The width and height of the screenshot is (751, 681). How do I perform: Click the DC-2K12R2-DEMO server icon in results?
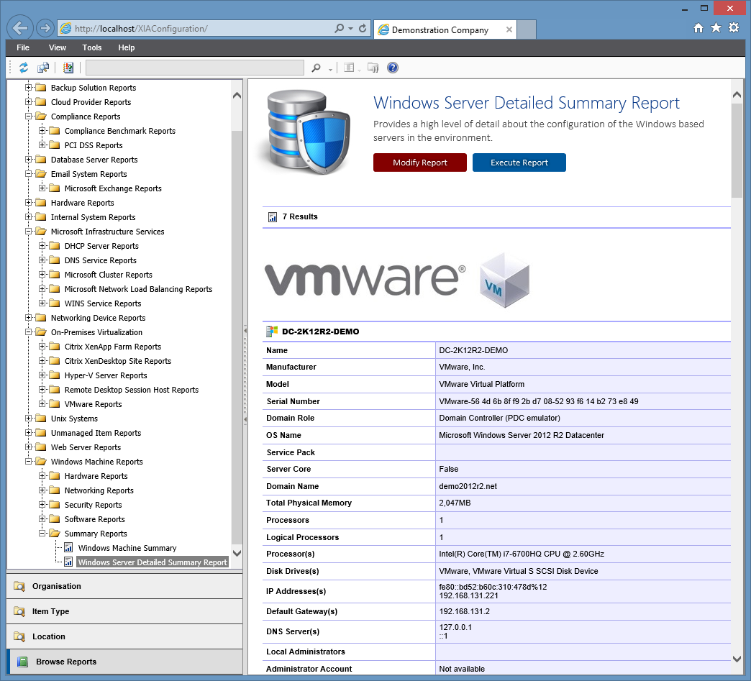point(268,331)
